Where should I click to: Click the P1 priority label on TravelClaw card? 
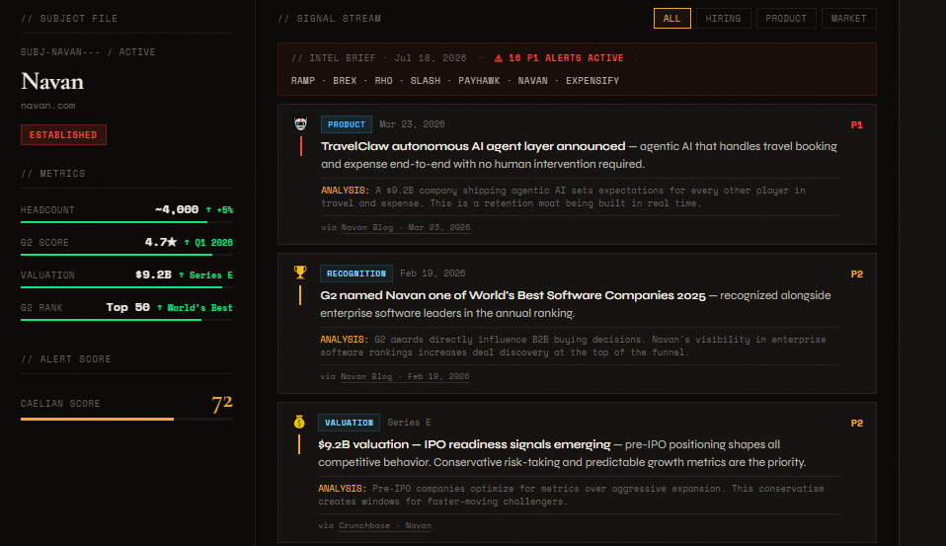click(857, 124)
